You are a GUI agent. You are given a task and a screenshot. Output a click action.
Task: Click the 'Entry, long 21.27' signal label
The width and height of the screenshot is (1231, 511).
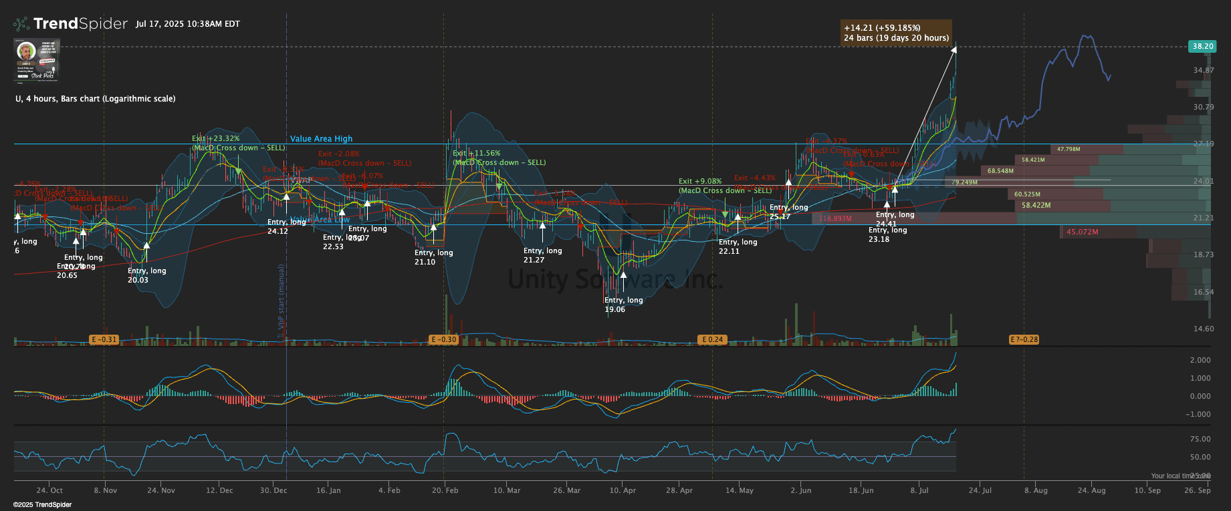tap(542, 255)
